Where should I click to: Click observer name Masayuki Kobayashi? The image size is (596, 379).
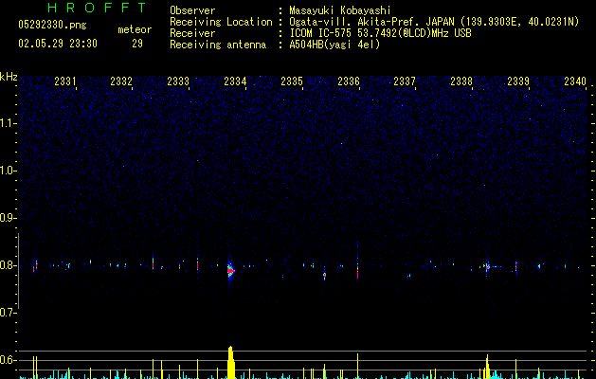click(340, 10)
